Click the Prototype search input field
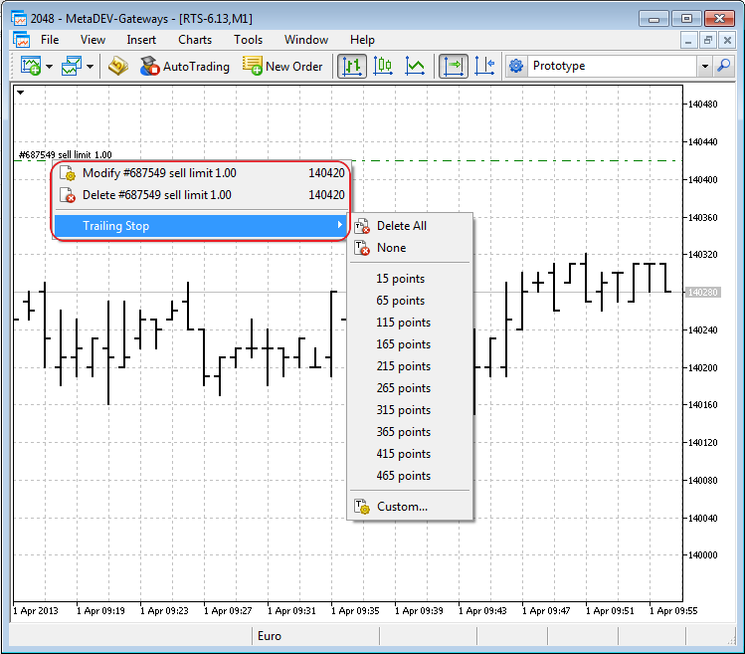Viewport: 745px width, 654px height. coord(612,66)
